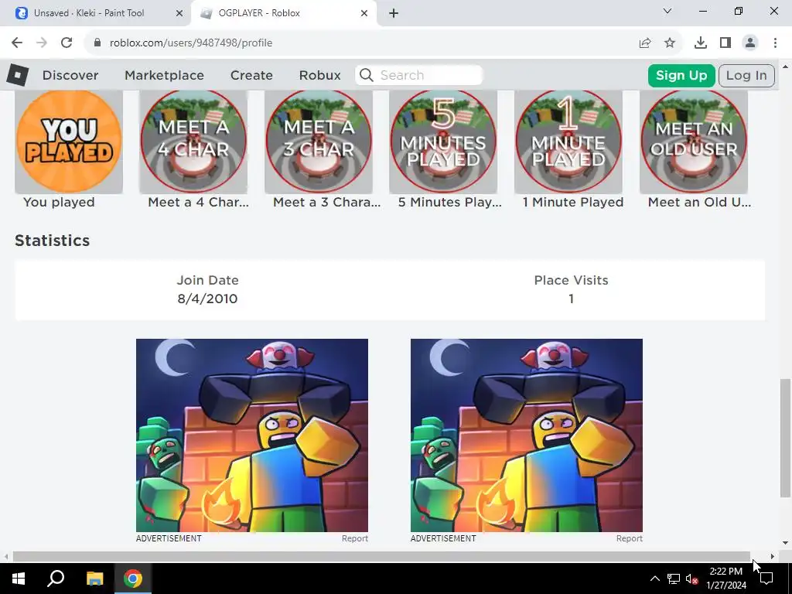Click the muted volume tray icon
Screen dimensions: 792x594
(x=691, y=579)
